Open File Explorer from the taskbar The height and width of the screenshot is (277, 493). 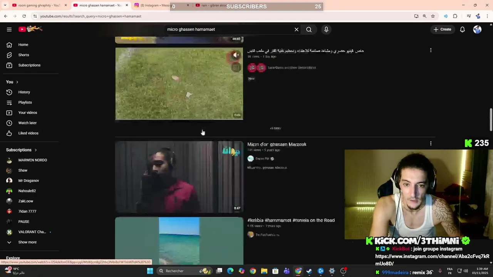[x=264, y=271]
